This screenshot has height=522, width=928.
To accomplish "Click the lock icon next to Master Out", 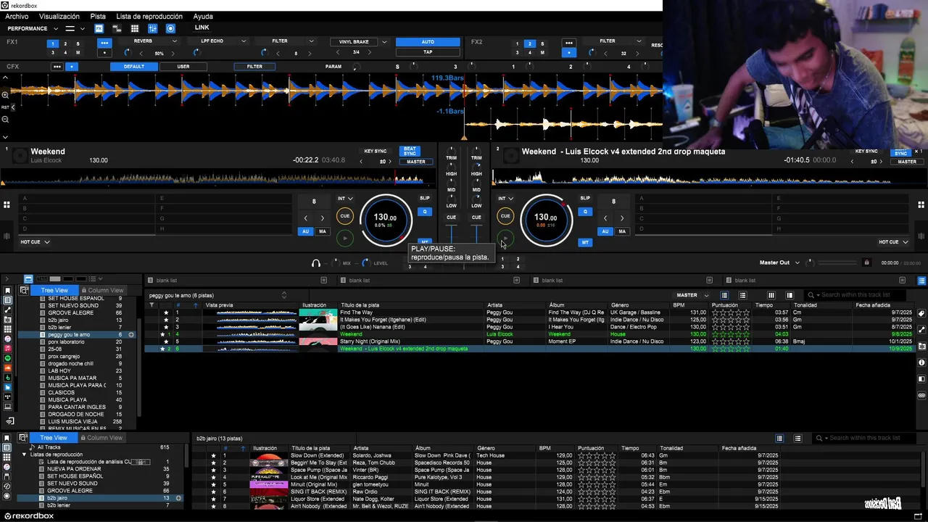I will [x=866, y=262].
